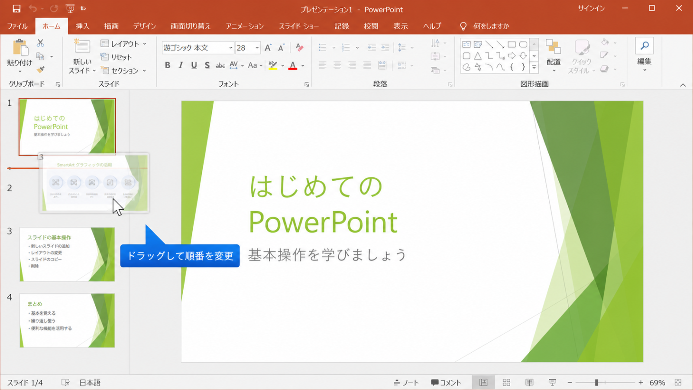Toggle Italic formatting
The height and width of the screenshot is (390, 693).
[181, 65]
